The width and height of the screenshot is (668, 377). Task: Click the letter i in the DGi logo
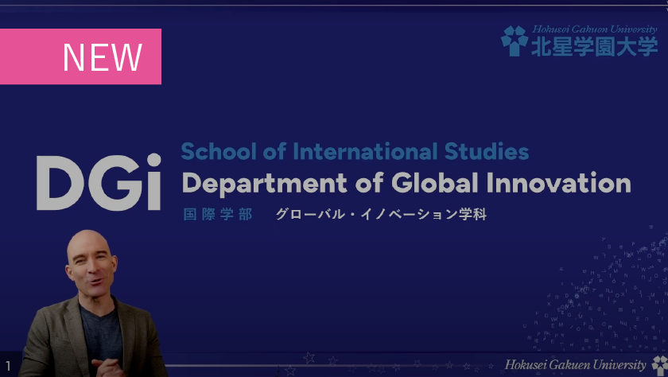(x=151, y=182)
